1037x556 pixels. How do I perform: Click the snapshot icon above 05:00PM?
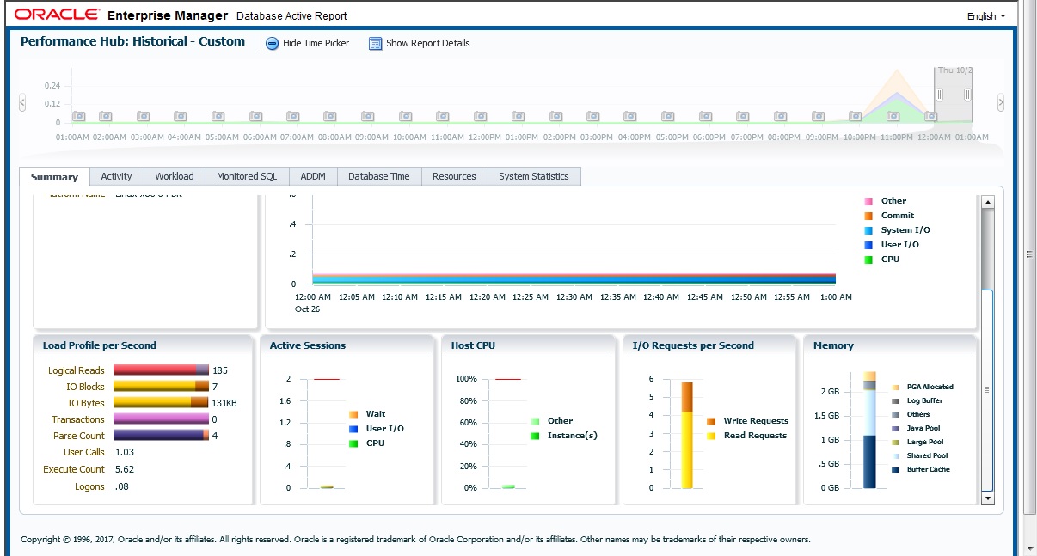pos(667,116)
